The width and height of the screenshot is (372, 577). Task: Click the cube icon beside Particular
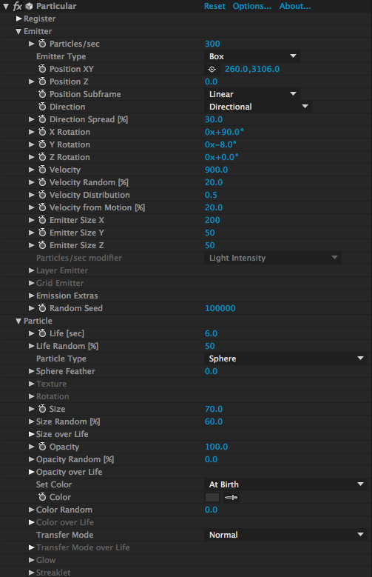29,6
